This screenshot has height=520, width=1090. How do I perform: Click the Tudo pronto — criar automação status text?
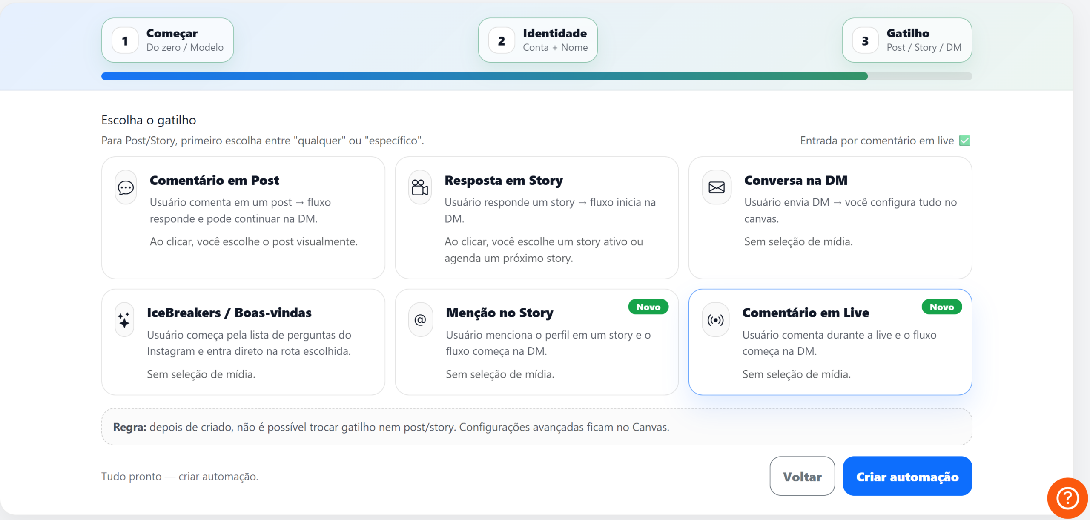click(180, 476)
